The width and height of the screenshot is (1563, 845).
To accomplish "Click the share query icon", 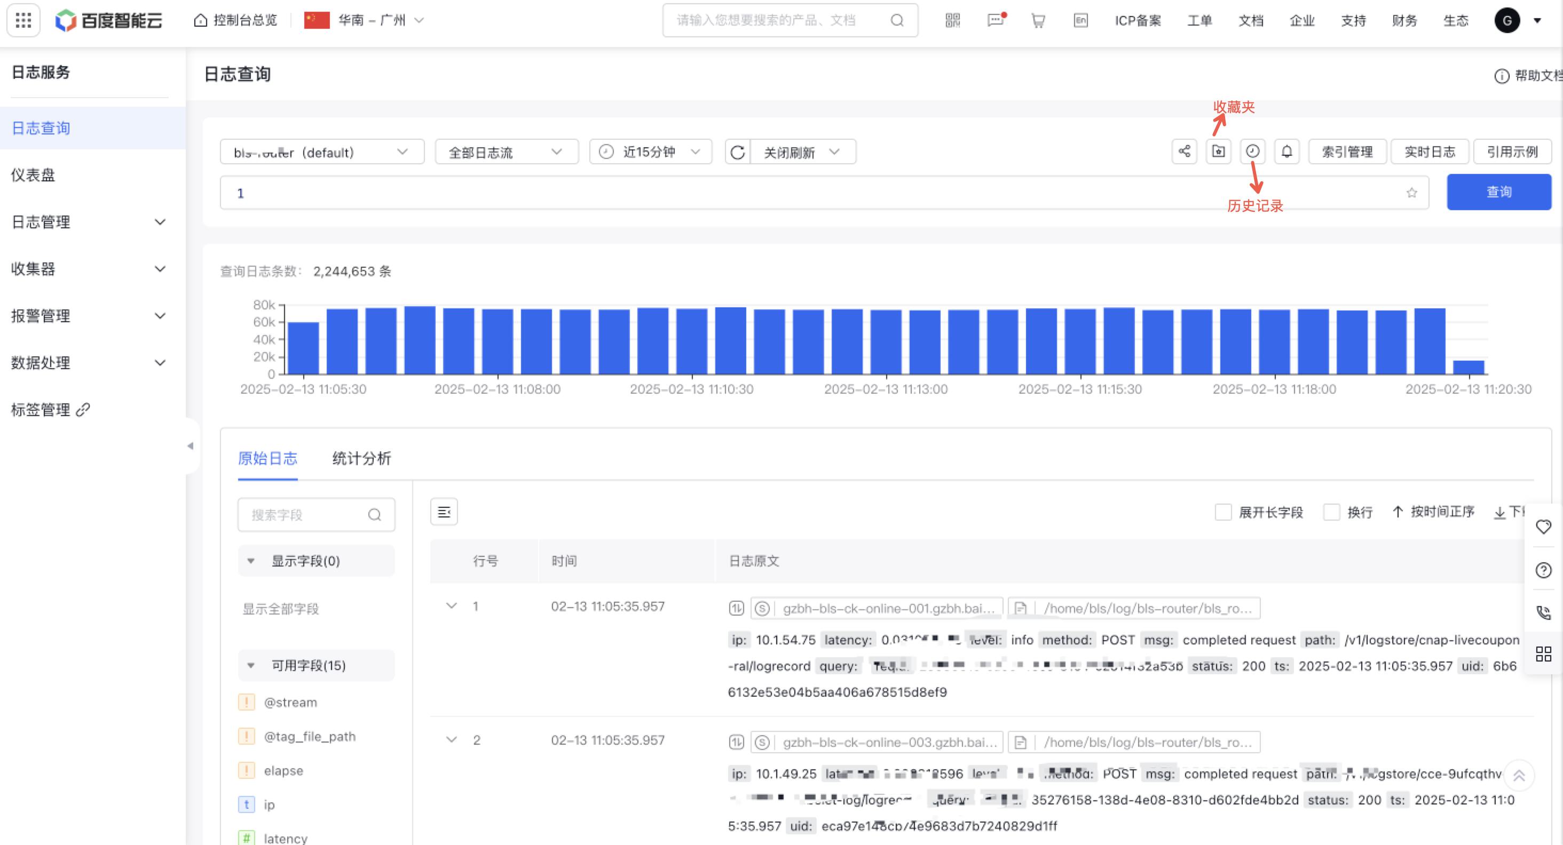I will click(1184, 152).
